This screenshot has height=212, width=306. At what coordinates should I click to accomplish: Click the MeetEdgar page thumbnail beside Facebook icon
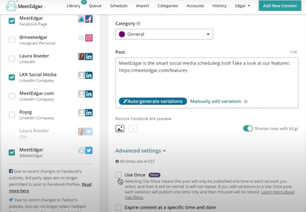(82, 19)
